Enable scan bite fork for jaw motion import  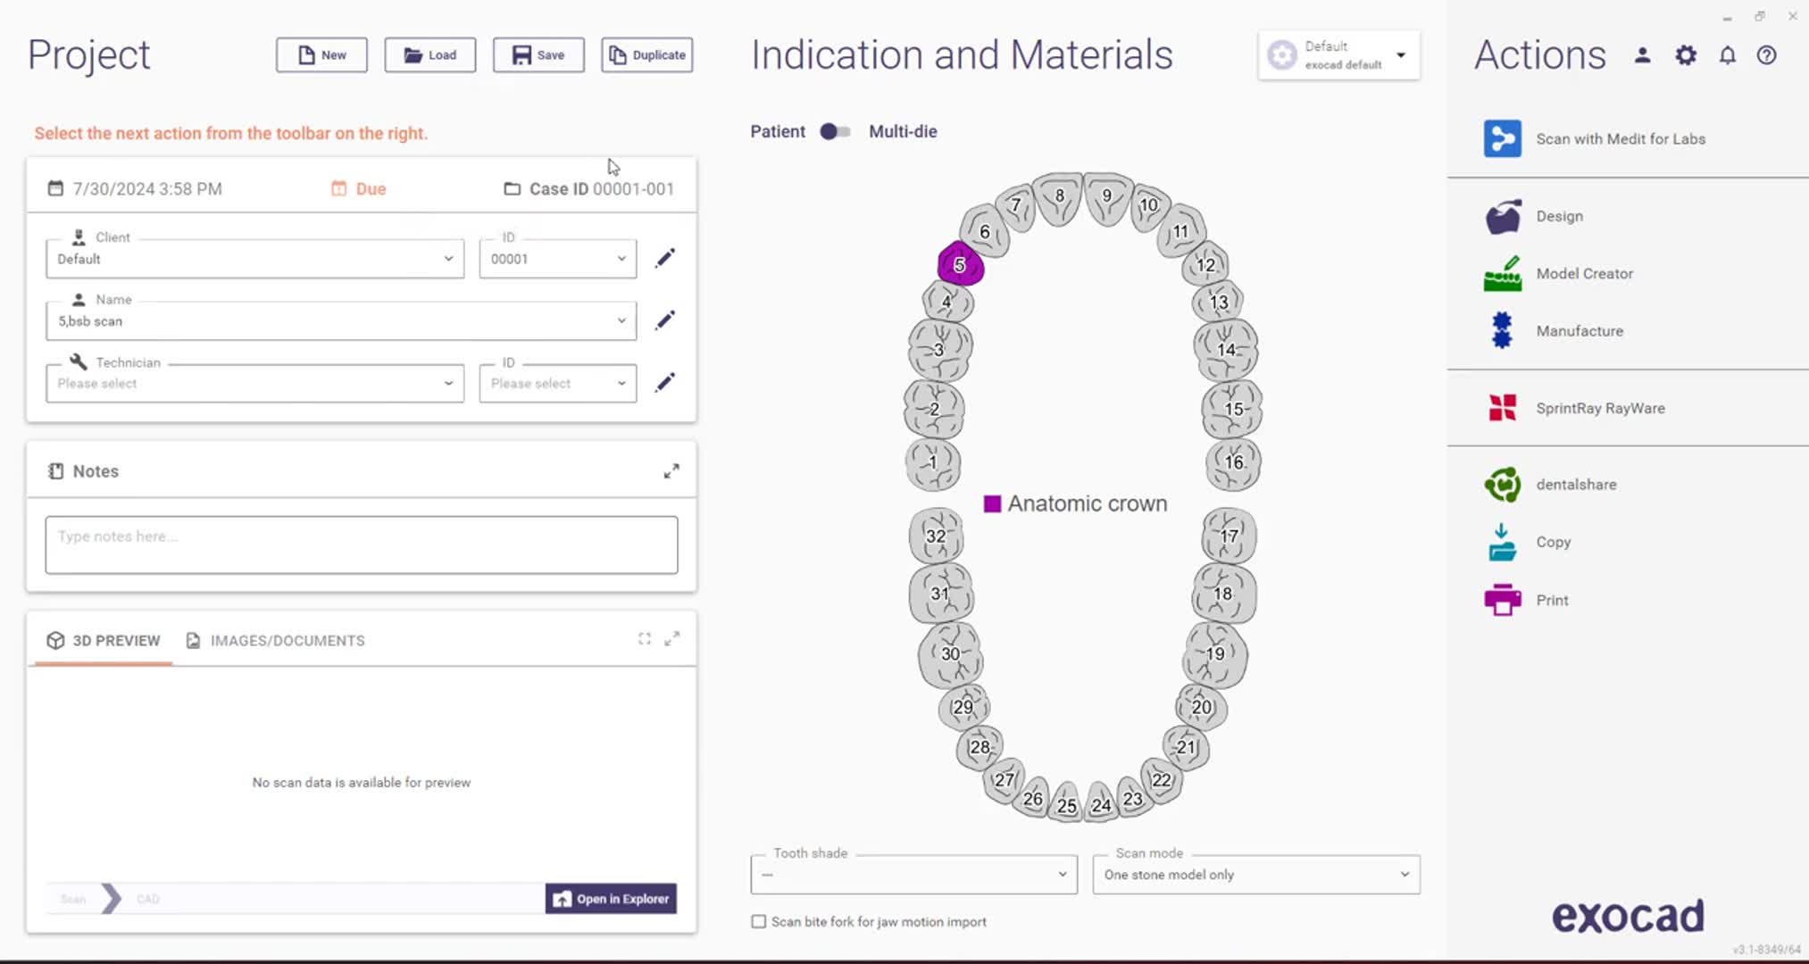pos(758,921)
